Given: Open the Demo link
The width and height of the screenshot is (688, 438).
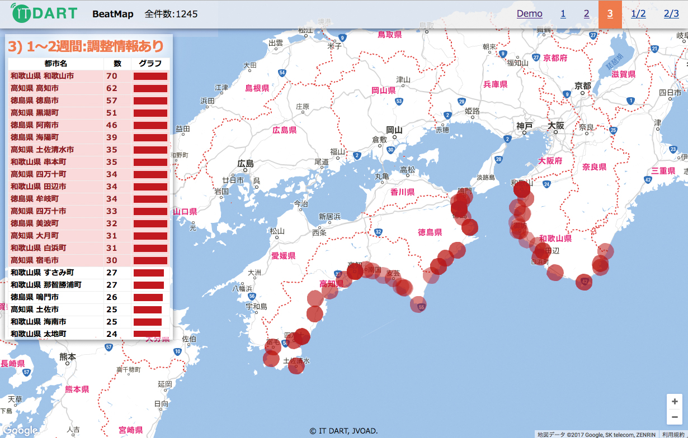Looking at the screenshot, I should point(529,14).
